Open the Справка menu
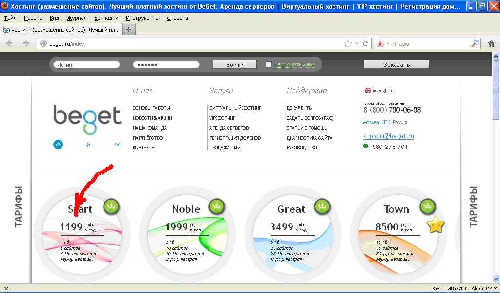The image size is (500, 293). click(x=177, y=18)
